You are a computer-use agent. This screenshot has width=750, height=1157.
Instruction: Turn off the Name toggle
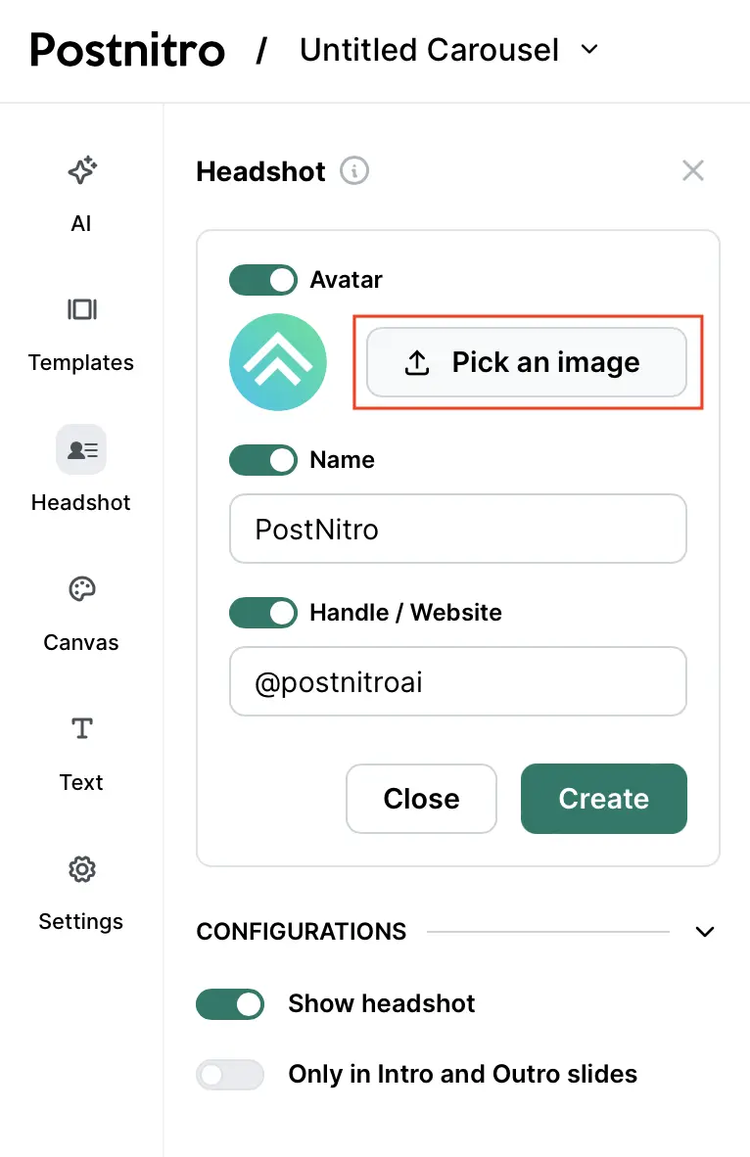263,460
